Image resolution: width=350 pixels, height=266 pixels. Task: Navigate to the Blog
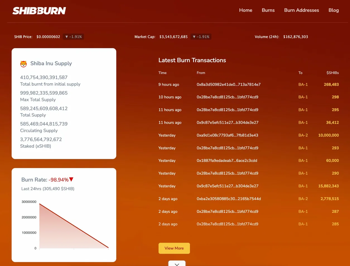coord(334,10)
